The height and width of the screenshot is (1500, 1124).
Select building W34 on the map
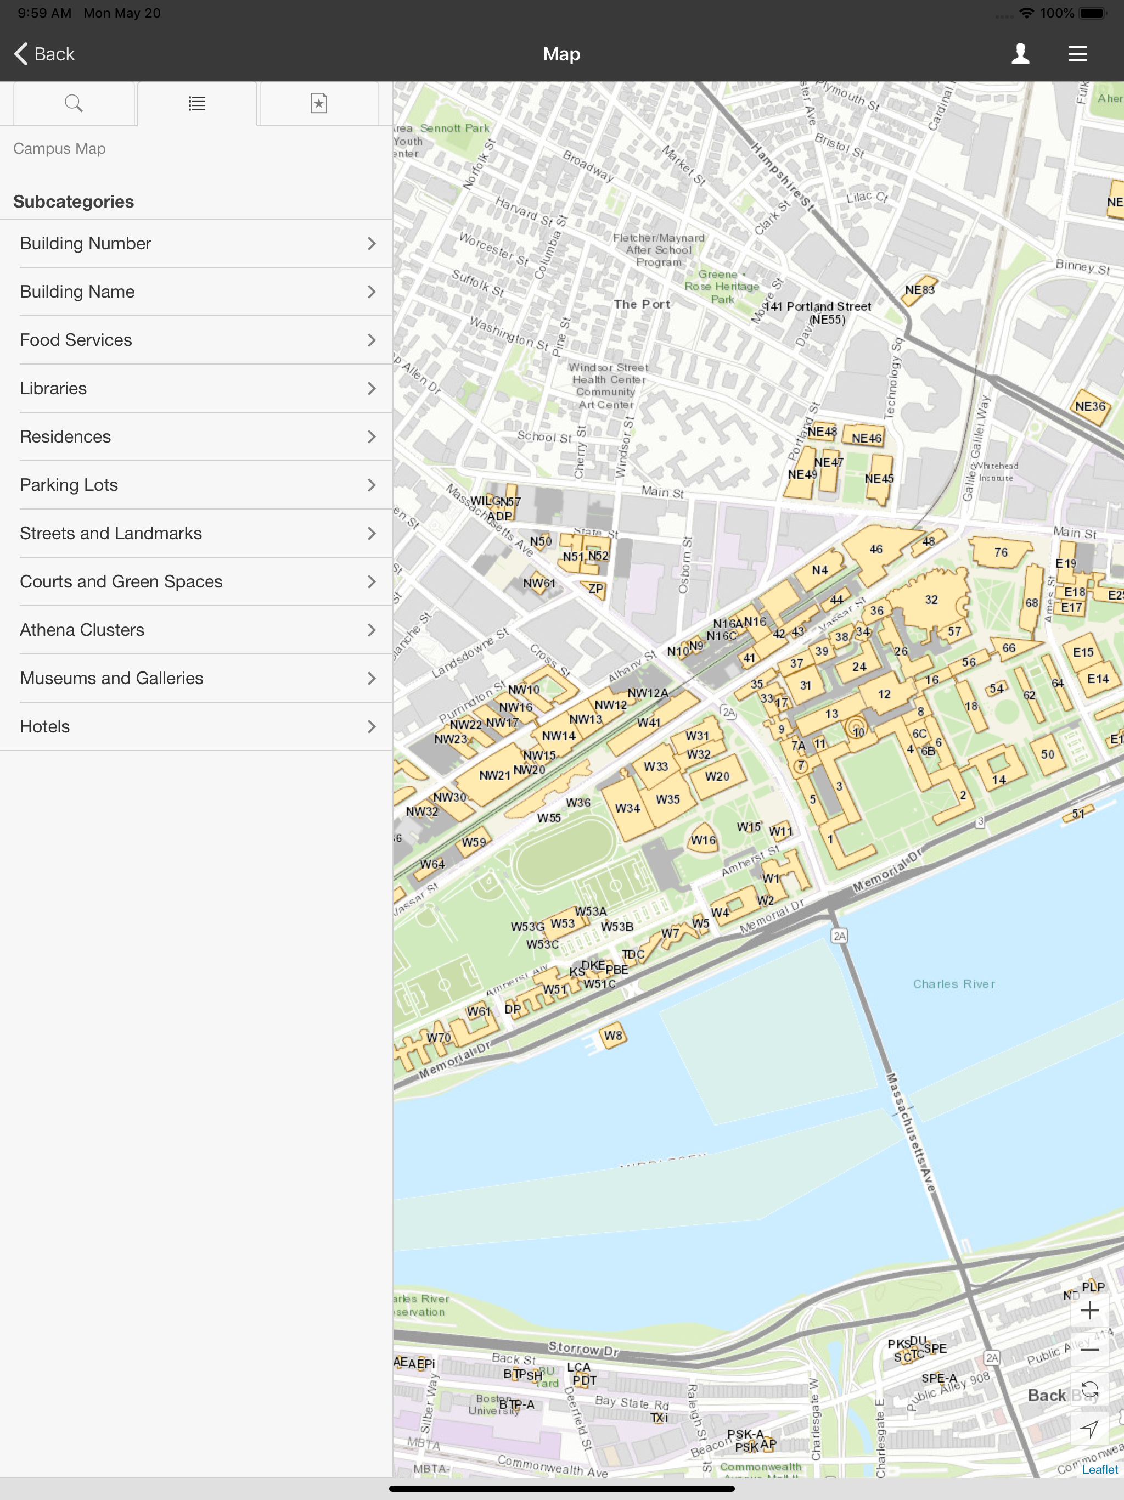coord(627,808)
